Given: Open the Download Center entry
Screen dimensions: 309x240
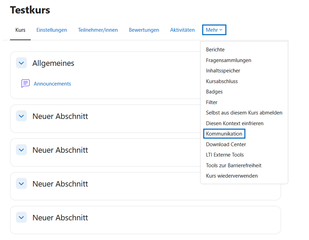Looking at the screenshot, I should pyautogui.click(x=226, y=144).
